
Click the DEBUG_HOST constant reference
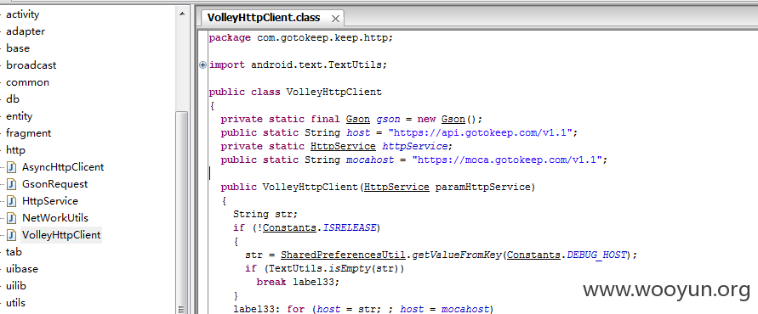point(596,255)
